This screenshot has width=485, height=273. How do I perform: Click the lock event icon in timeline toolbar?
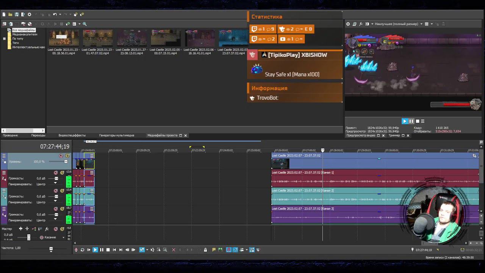205,250
